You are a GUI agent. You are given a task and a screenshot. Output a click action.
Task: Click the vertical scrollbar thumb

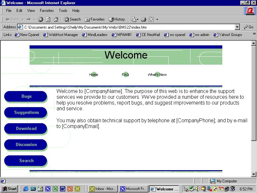tap(253, 93)
